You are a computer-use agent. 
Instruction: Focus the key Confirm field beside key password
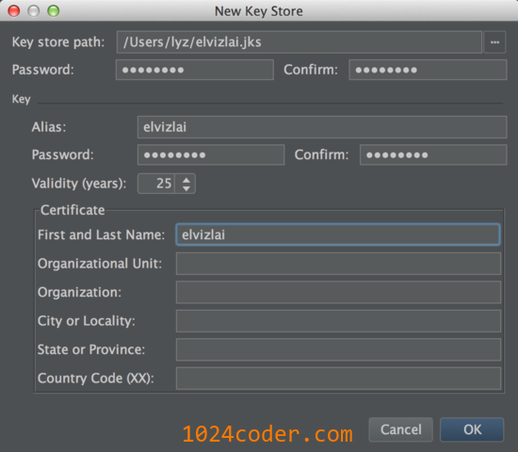pyautogui.click(x=433, y=154)
